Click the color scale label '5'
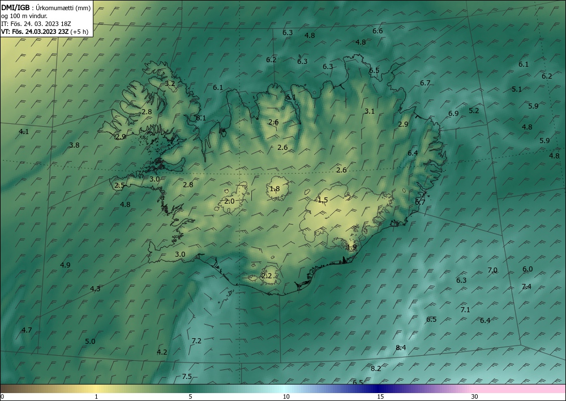 point(190,396)
